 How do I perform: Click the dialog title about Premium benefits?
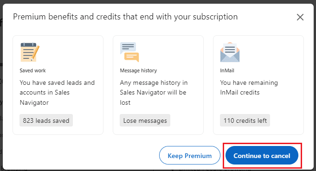[x=125, y=17]
